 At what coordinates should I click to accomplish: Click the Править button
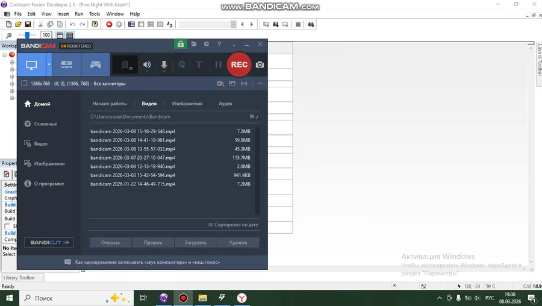pos(153,243)
